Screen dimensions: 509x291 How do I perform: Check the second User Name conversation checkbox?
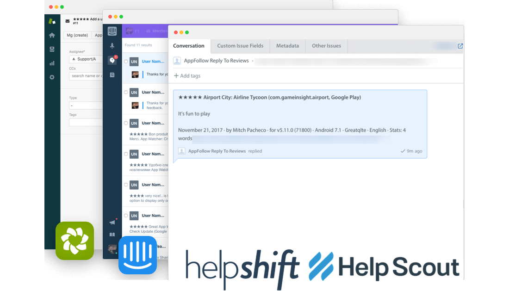pyautogui.click(x=126, y=93)
